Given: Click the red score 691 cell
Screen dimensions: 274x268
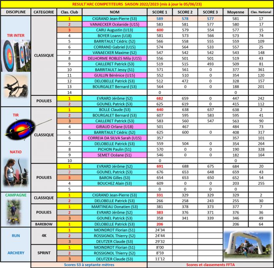Looking at the screenshot, I should click(x=160, y=166).
